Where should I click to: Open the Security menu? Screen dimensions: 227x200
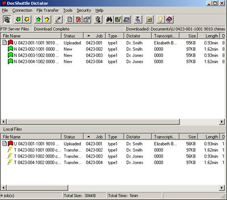pyautogui.click(x=84, y=10)
